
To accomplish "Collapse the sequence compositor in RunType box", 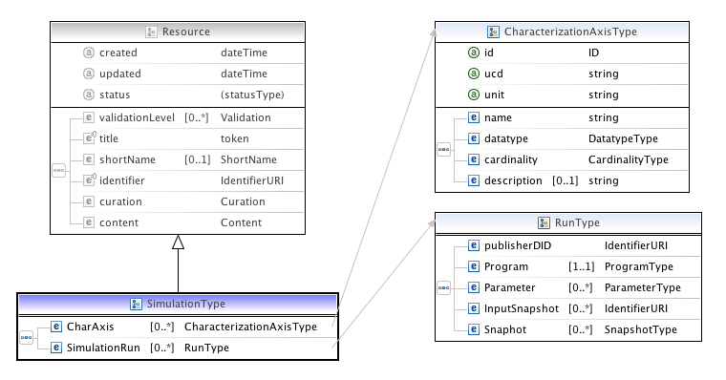I will (x=443, y=287).
